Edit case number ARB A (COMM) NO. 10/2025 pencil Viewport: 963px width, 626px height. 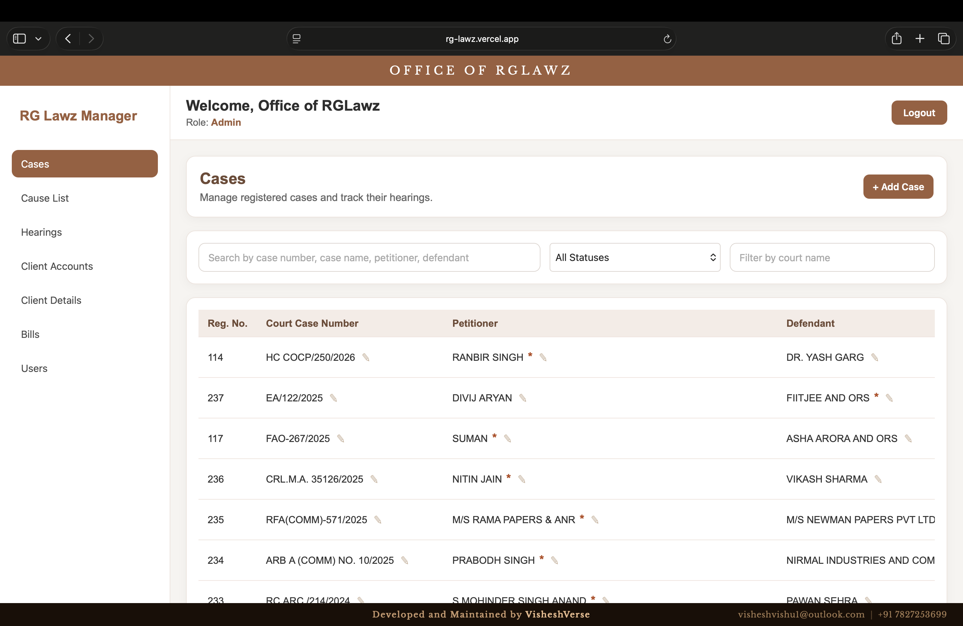405,561
